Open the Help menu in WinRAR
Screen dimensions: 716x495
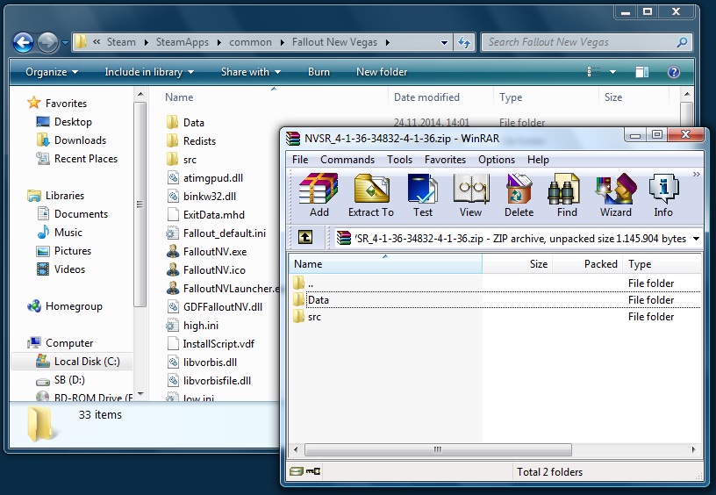[x=538, y=160]
